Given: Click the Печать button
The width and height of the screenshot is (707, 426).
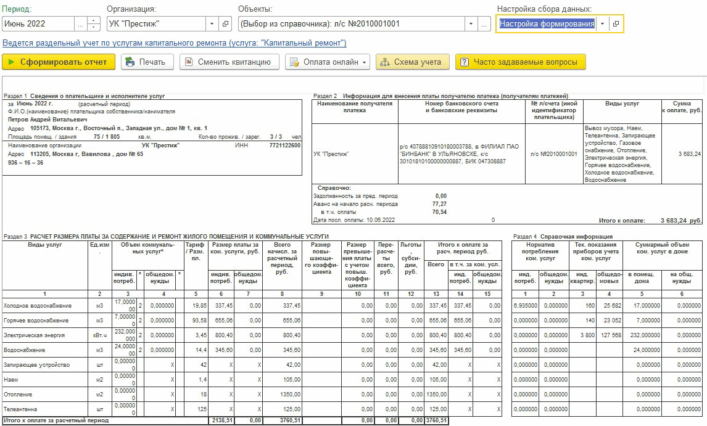Looking at the screenshot, I should [147, 62].
